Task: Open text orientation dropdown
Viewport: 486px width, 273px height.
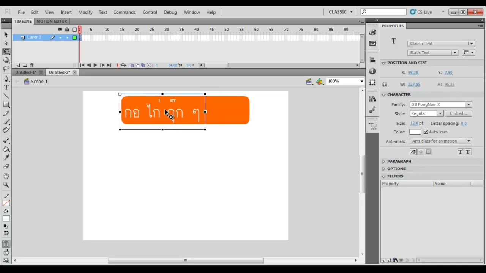Action: click(469, 53)
